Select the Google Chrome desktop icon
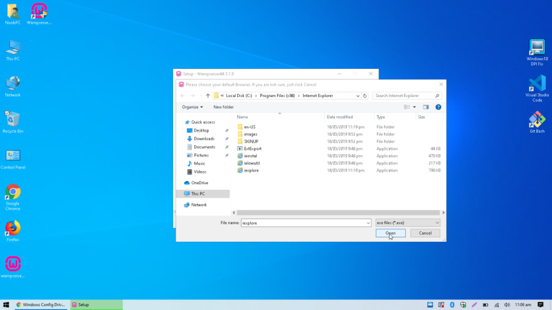This screenshot has height=310, width=552. (x=13, y=197)
